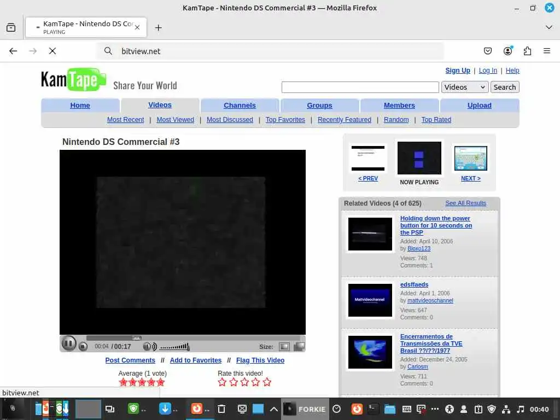Click the Search button
Image resolution: width=560 pixels, height=420 pixels.
click(505, 87)
